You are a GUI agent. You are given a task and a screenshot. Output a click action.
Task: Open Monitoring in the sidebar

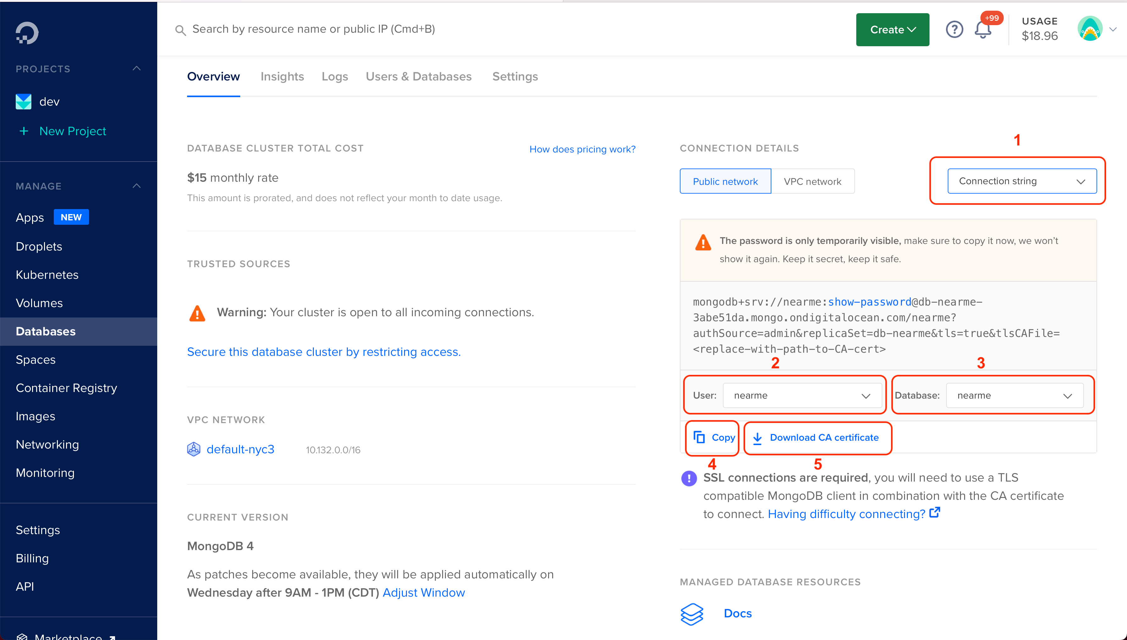(x=45, y=473)
